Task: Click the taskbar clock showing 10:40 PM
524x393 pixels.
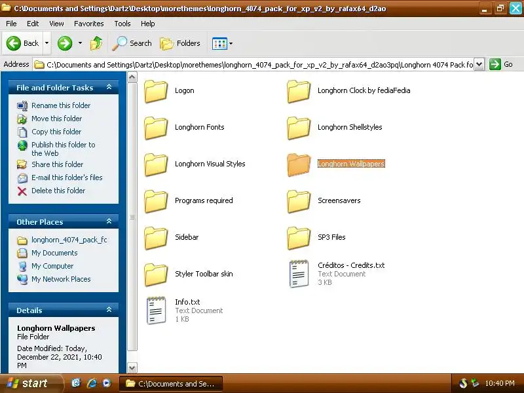Action: pos(500,383)
